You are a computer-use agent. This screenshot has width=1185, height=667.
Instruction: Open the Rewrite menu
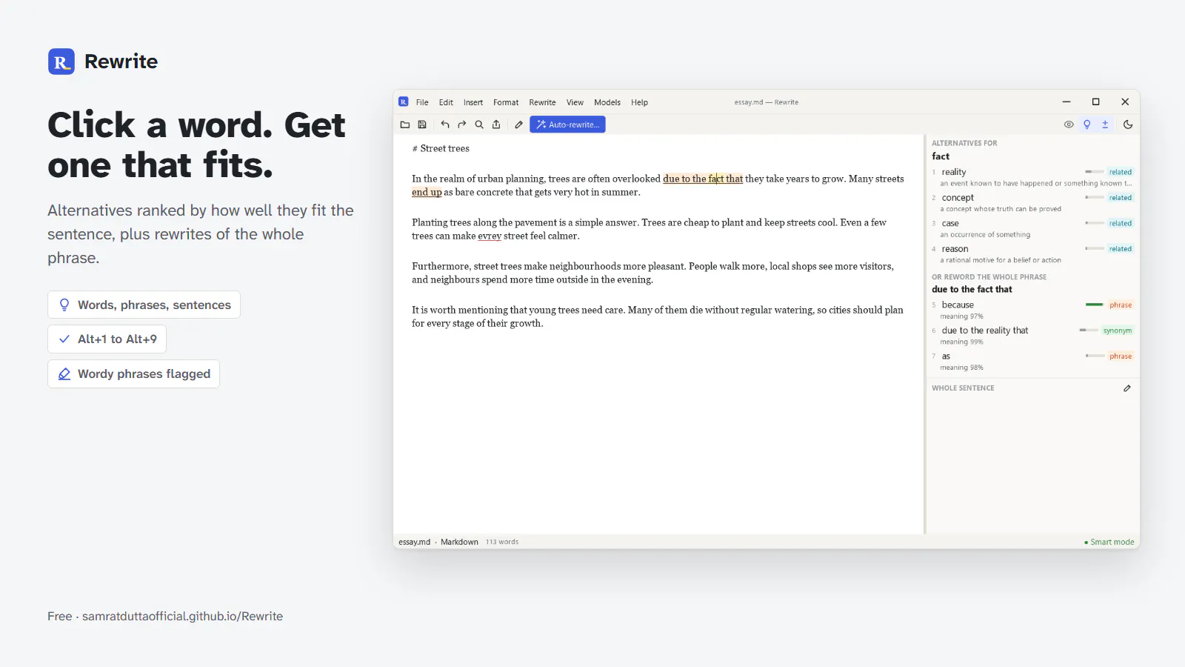point(542,102)
